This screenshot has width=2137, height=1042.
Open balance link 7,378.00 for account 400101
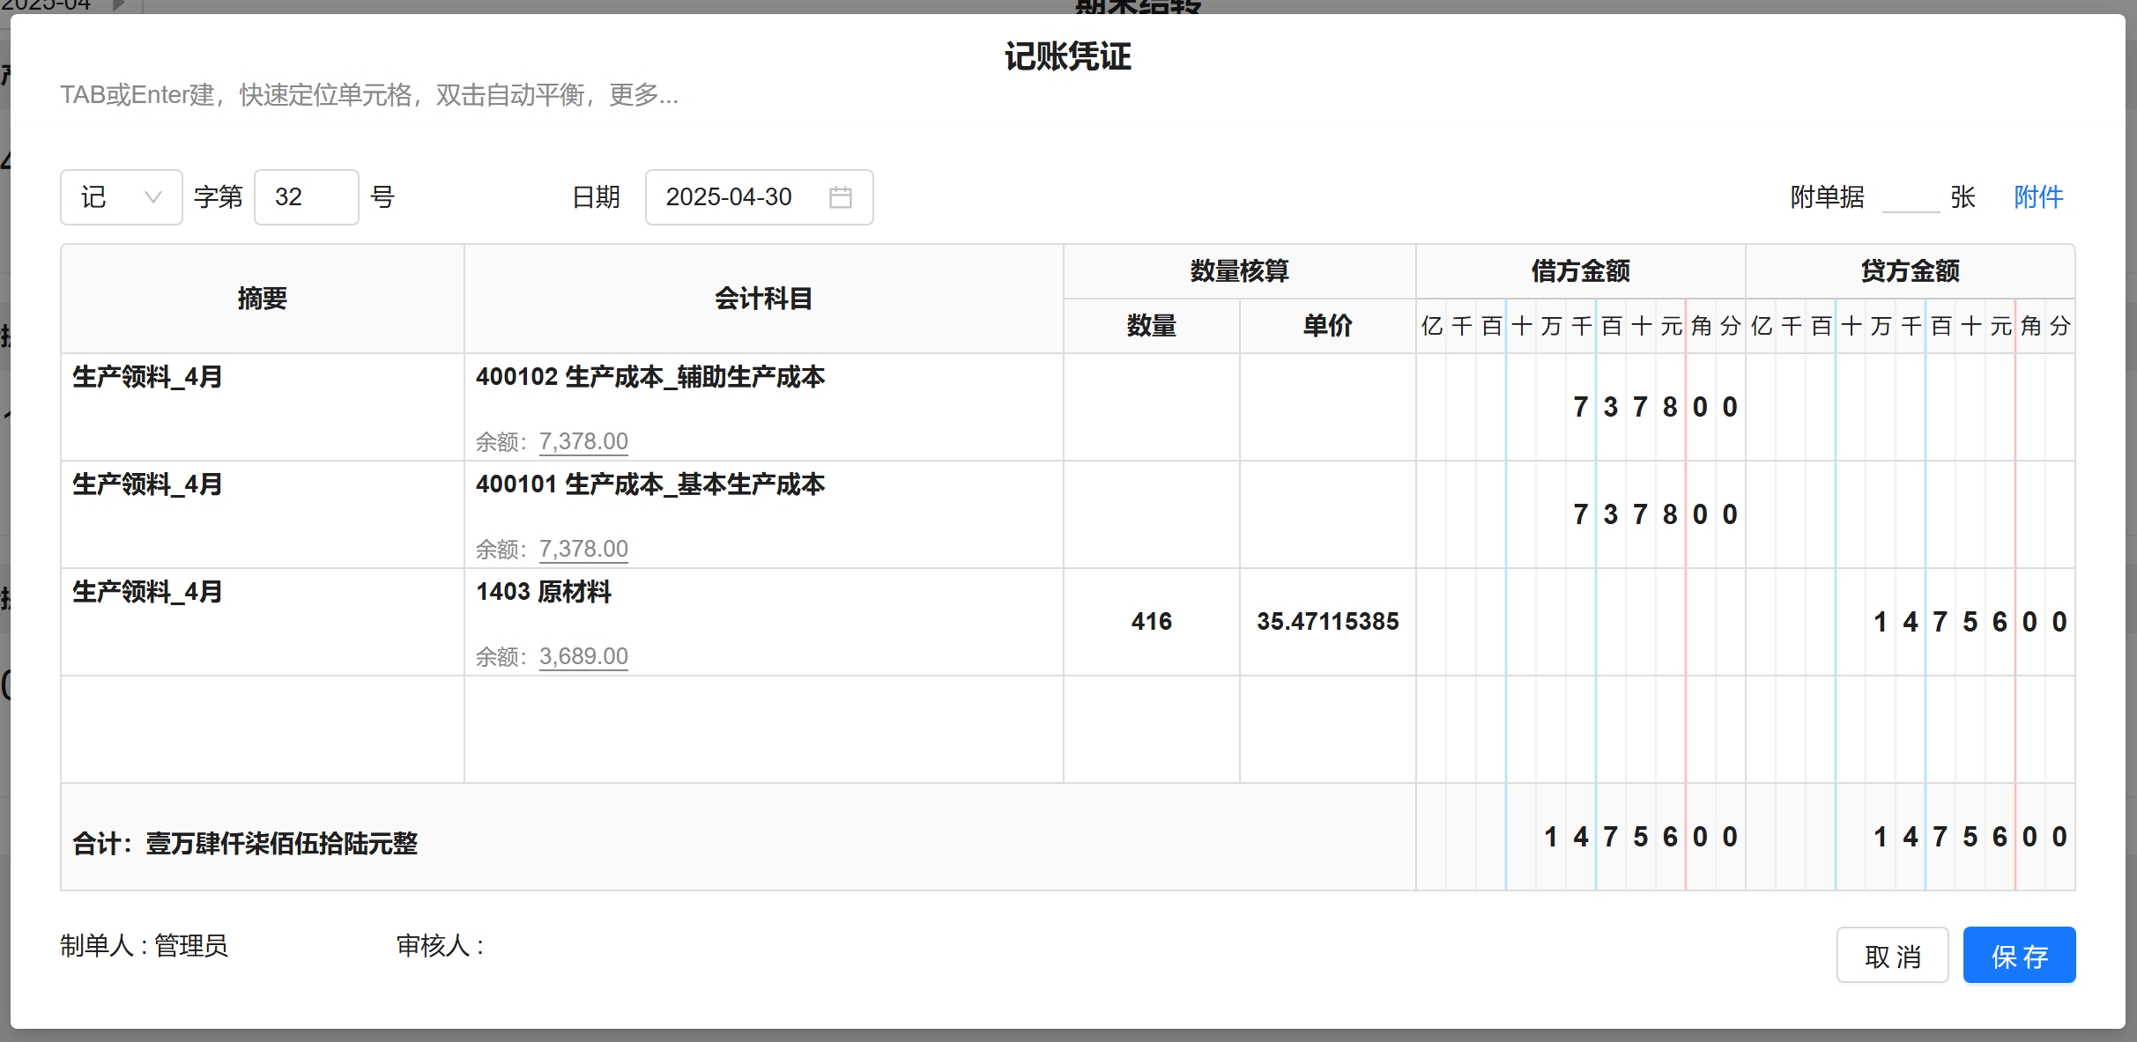coord(583,549)
